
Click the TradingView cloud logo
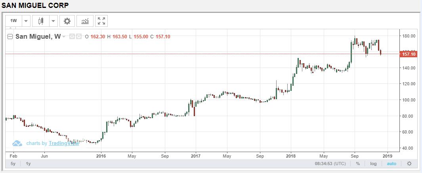click(x=17, y=143)
